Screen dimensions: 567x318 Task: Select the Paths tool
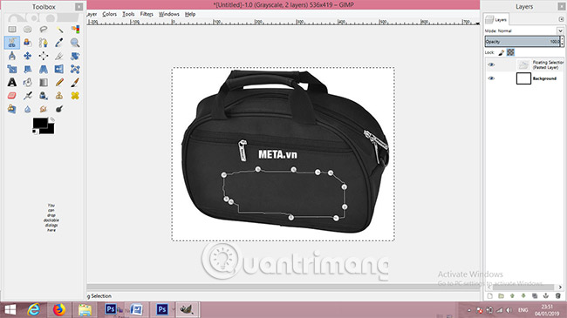[44, 43]
